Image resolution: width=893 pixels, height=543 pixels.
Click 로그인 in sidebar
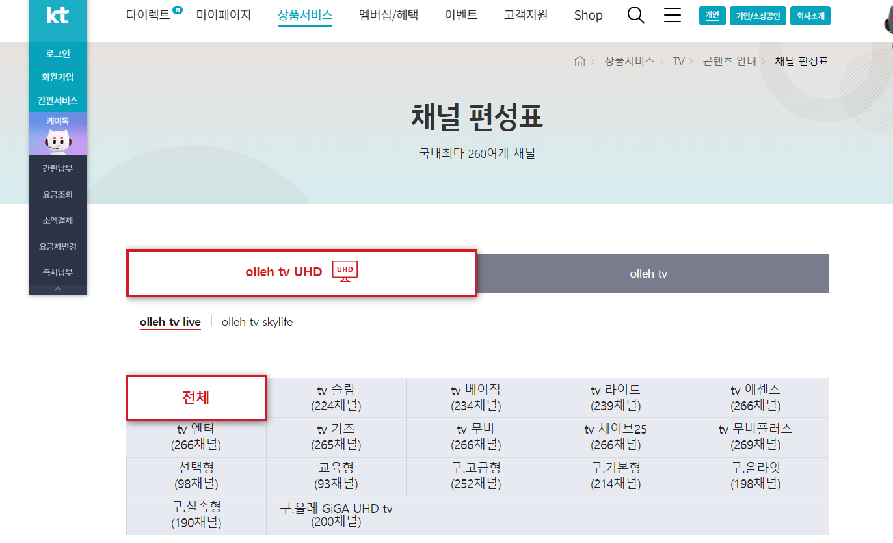click(x=58, y=54)
